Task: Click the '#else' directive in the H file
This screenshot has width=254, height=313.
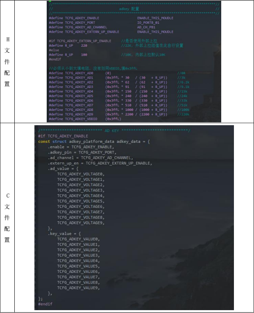Action: tap(54, 50)
